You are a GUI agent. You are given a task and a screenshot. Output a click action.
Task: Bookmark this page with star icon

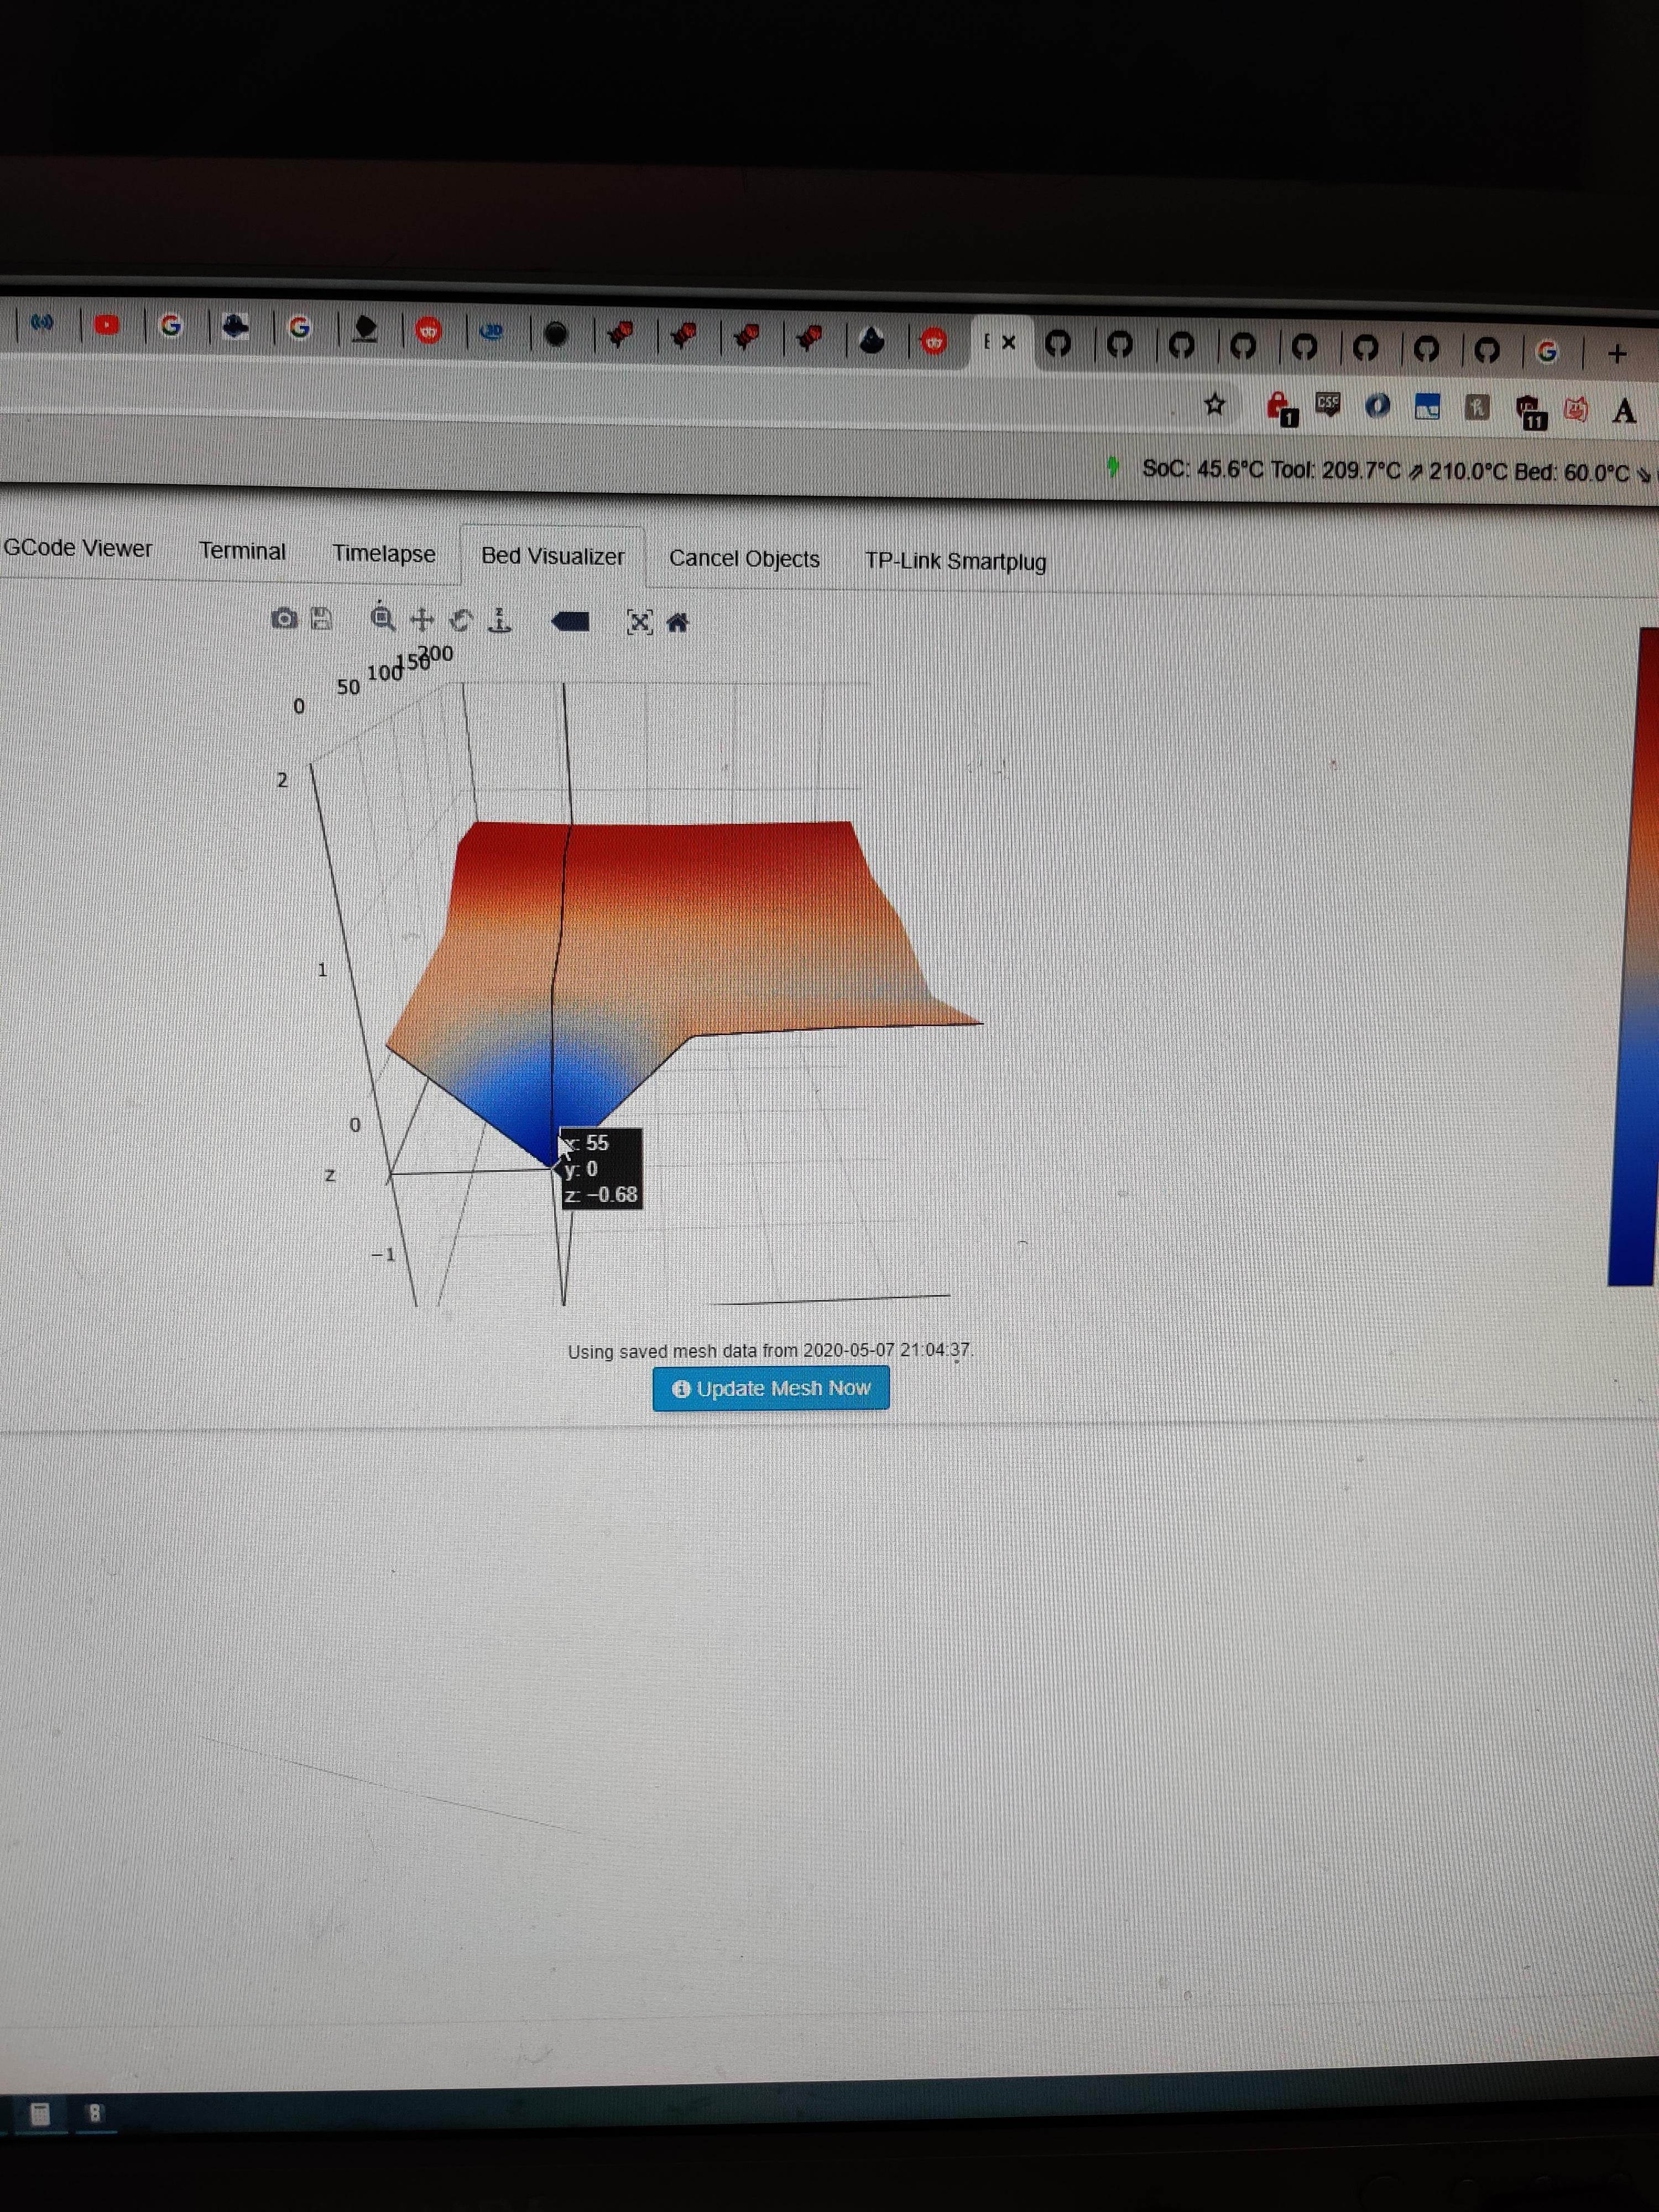coord(1214,404)
